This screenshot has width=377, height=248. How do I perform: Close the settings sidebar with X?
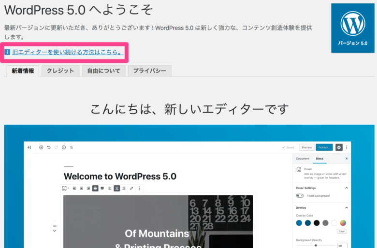[347, 159]
